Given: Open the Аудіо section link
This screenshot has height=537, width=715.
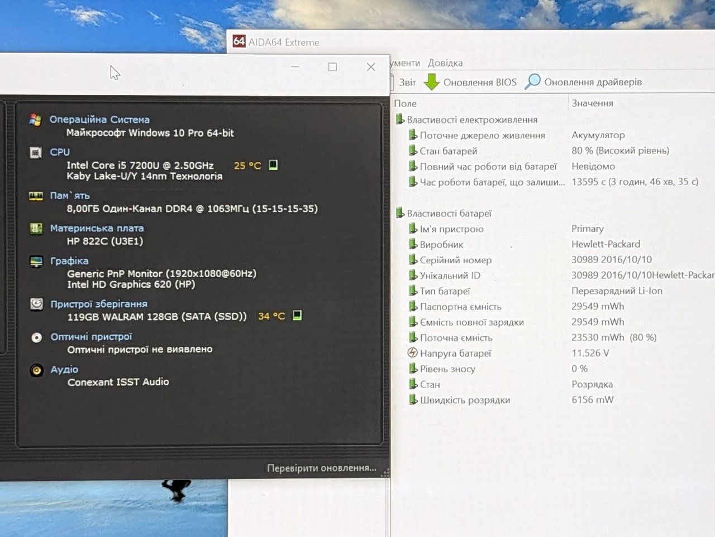Looking at the screenshot, I should click(64, 369).
